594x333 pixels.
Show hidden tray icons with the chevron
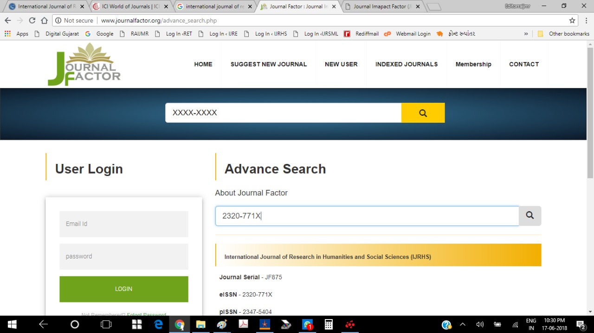[x=462, y=325]
